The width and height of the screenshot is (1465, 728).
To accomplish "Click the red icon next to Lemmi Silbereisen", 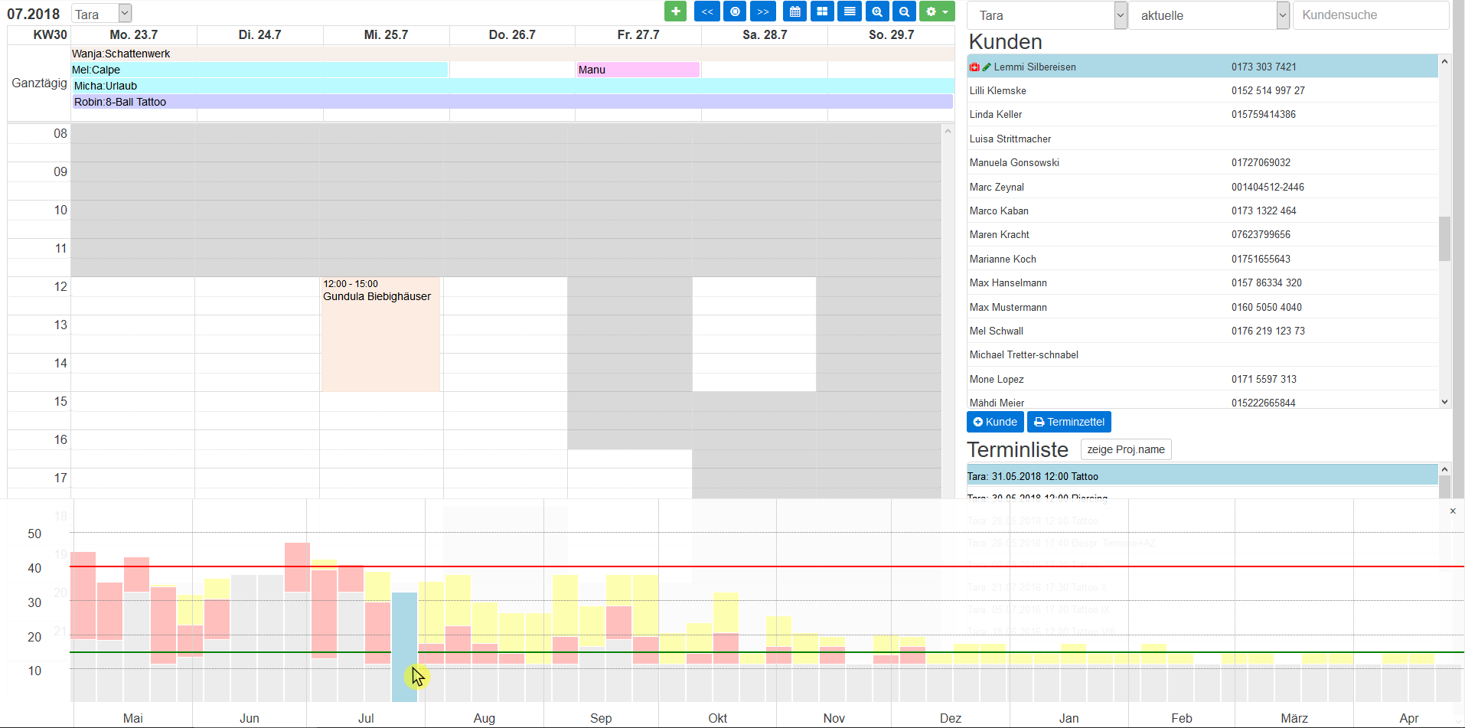I will tap(974, 67).
